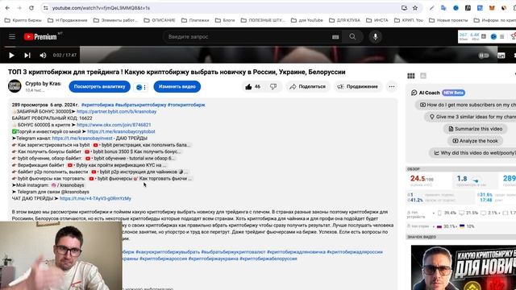
Task: Select 'How do I get more subscribers' suggestion
Action: [466, 105]
